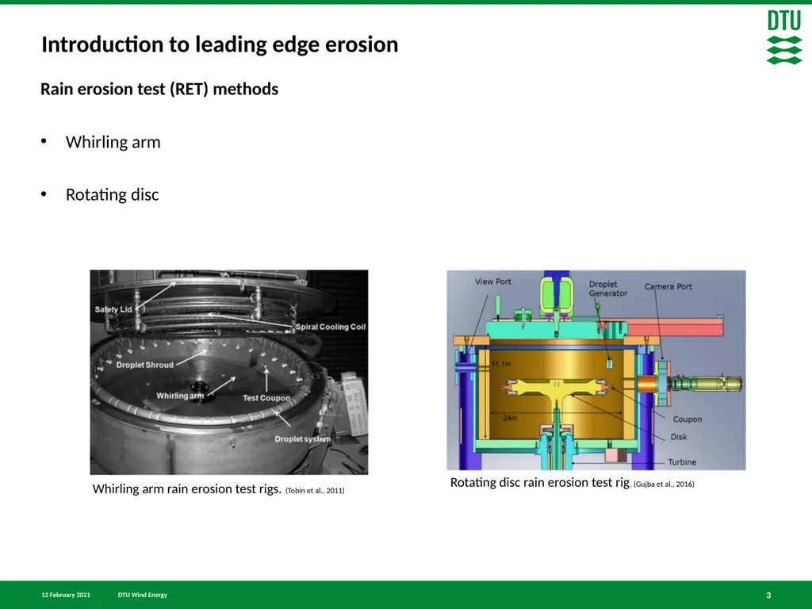Click the whirling arm rig photograph

[229, 372]
